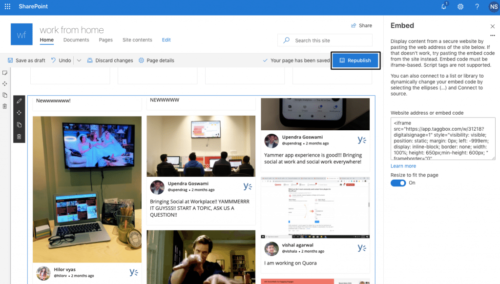Click Save as draft
The image size is (500, 284).
pos(26,60)
